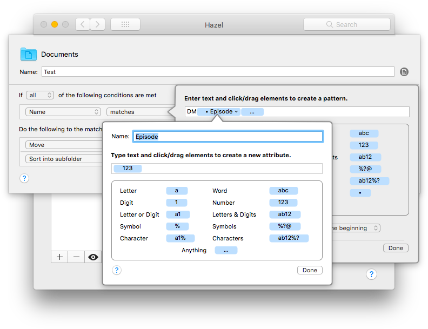Open the Move action dropdown
428x329 pixels.
point(64,145)
